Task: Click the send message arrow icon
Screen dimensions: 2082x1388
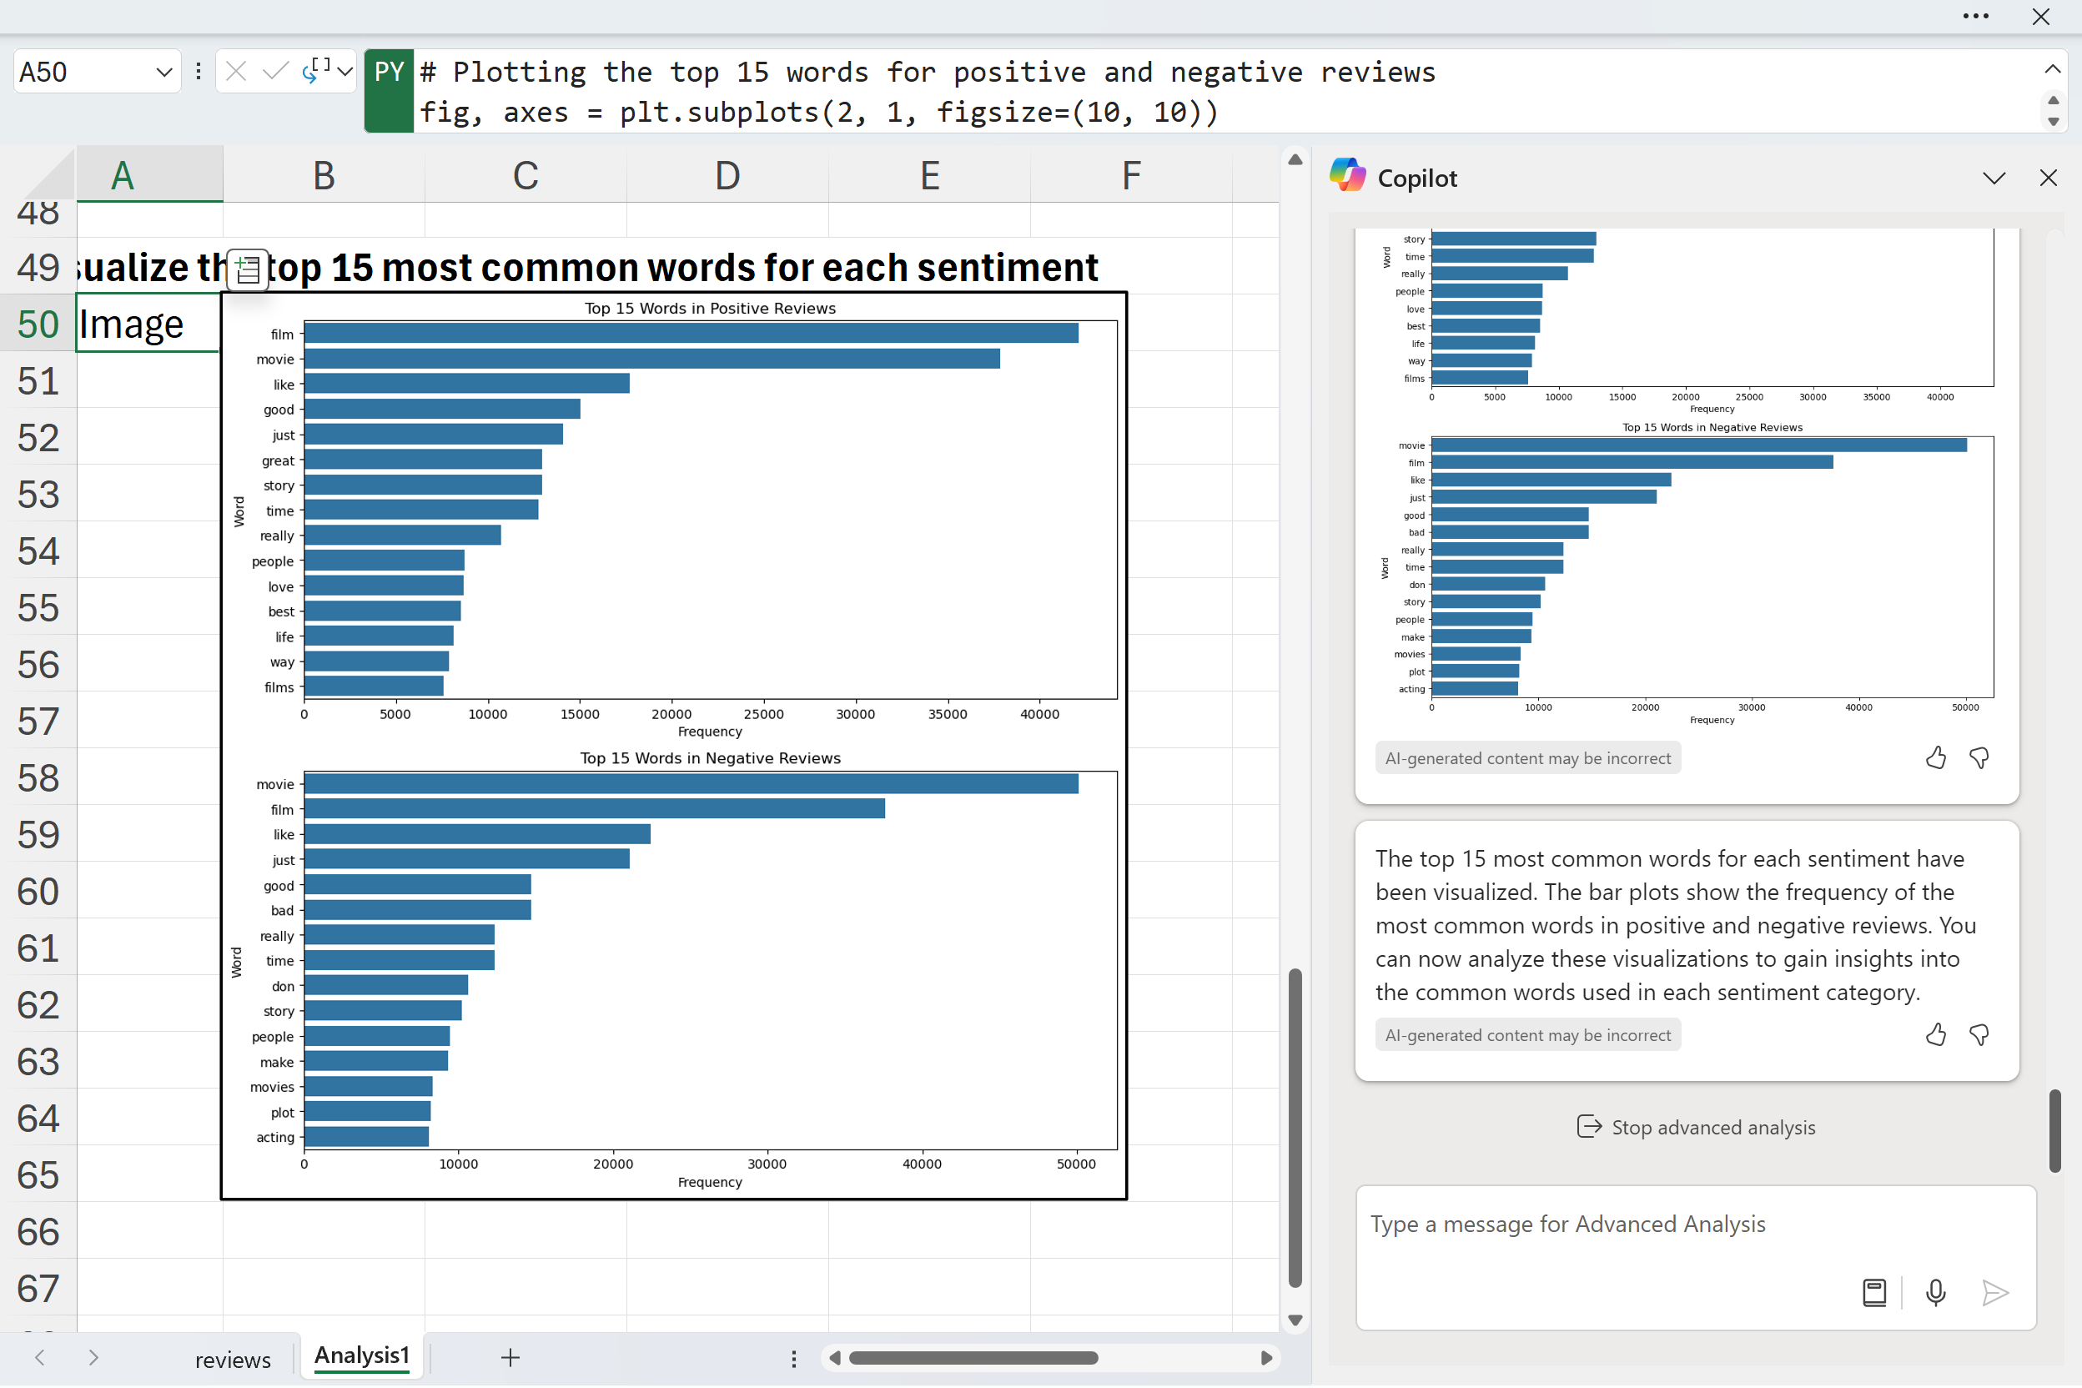Action: point(1994,1293)
